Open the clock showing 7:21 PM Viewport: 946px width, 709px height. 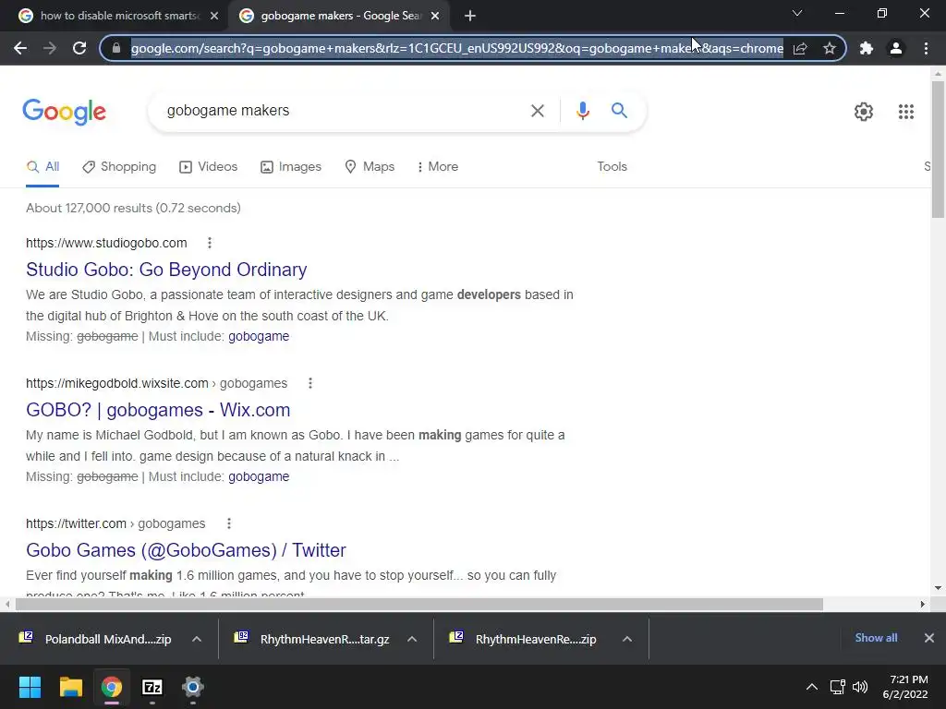point(905,687)
